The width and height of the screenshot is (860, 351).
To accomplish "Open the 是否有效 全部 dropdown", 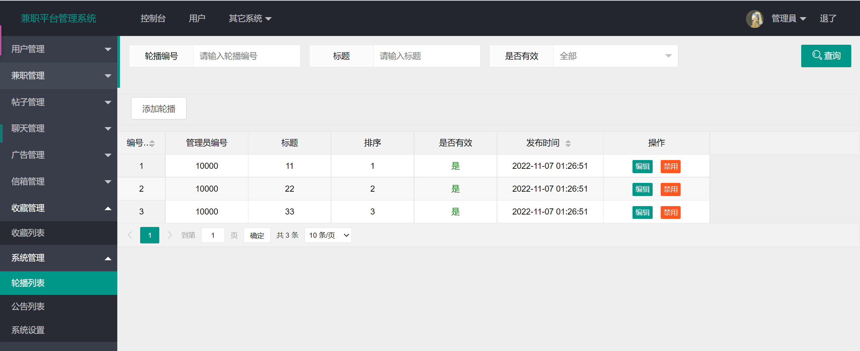I will coord(615,56).
